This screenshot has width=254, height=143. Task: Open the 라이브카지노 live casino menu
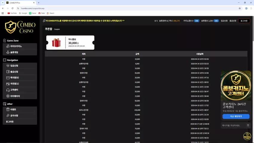[20, 46]
